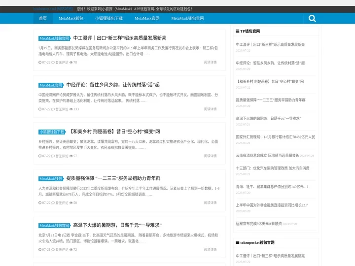Open sidebar link 青海：牦牛、藏羊集群总产值
The height and width of the screenshot is (266, 355).
coord(272,187)
